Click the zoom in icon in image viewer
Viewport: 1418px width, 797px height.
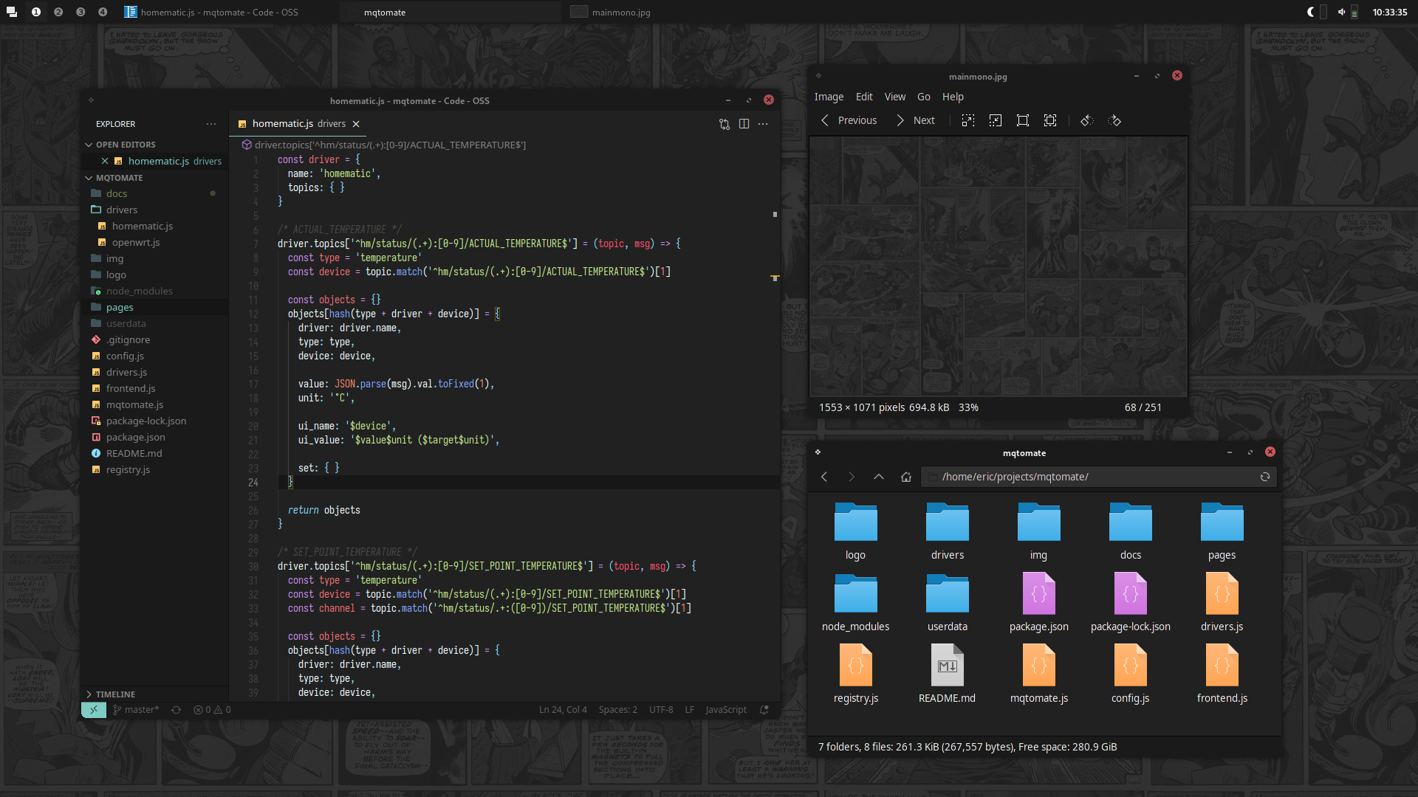tap(968, 120)
